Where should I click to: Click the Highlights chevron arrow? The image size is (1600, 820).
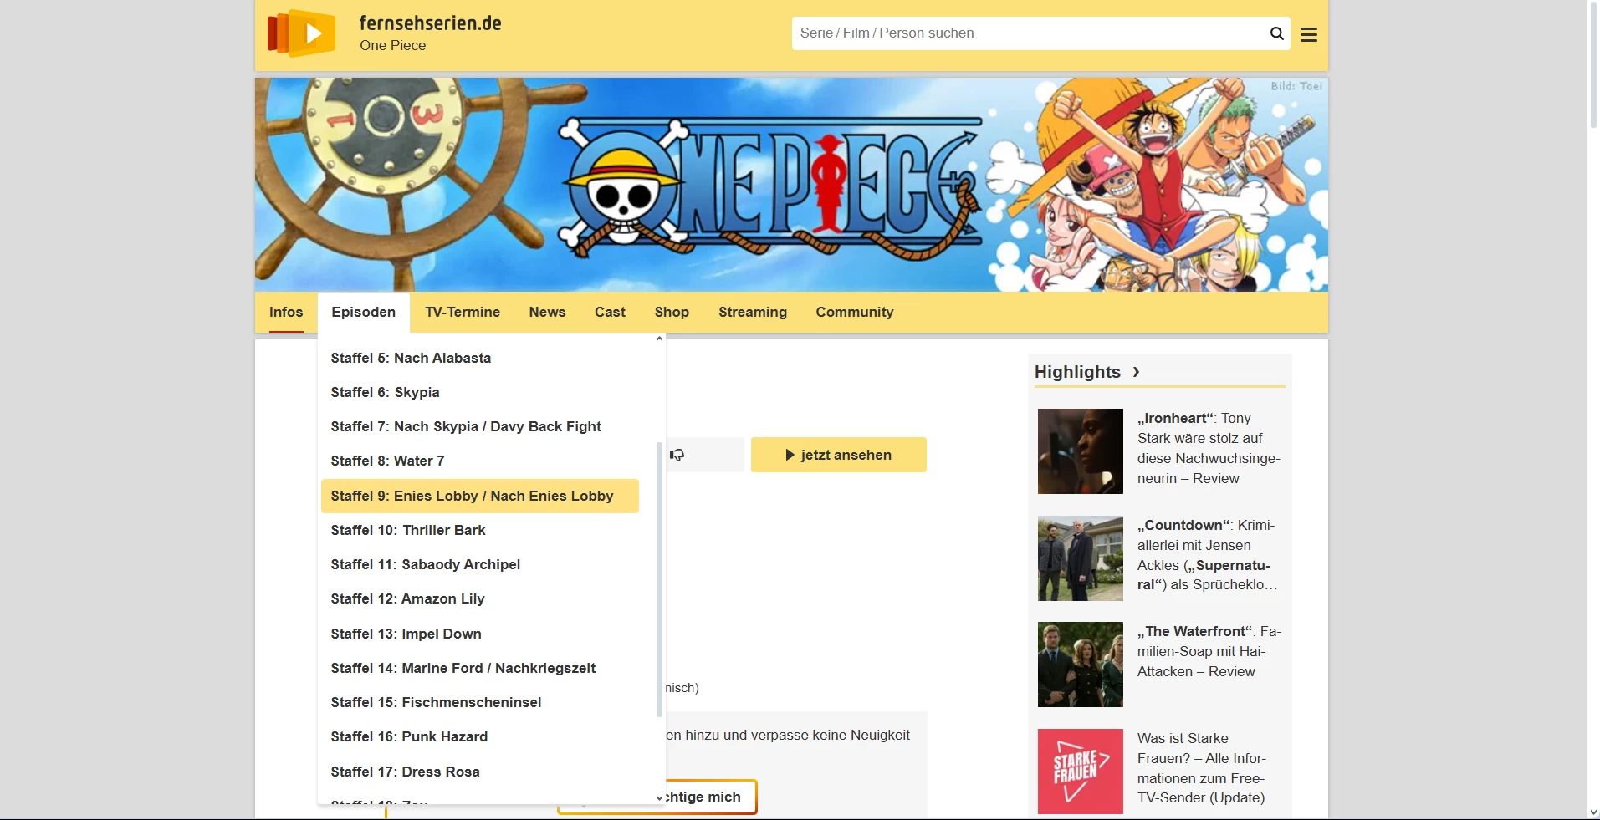tap(1136, 372)
